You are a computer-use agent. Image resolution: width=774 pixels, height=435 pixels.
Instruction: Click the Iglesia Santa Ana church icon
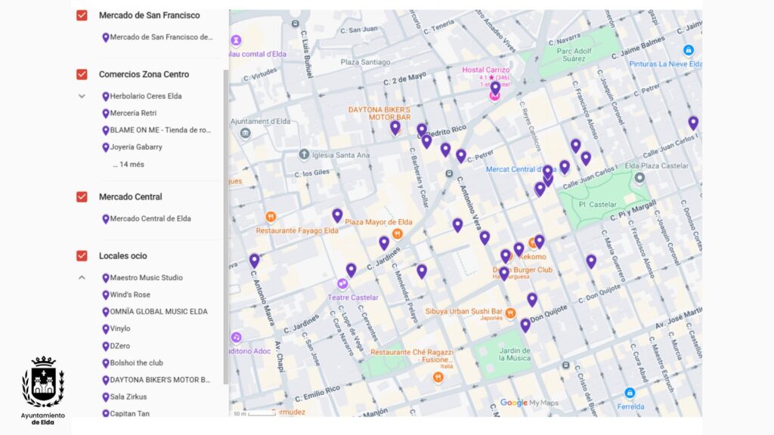(x=303, y=155)
